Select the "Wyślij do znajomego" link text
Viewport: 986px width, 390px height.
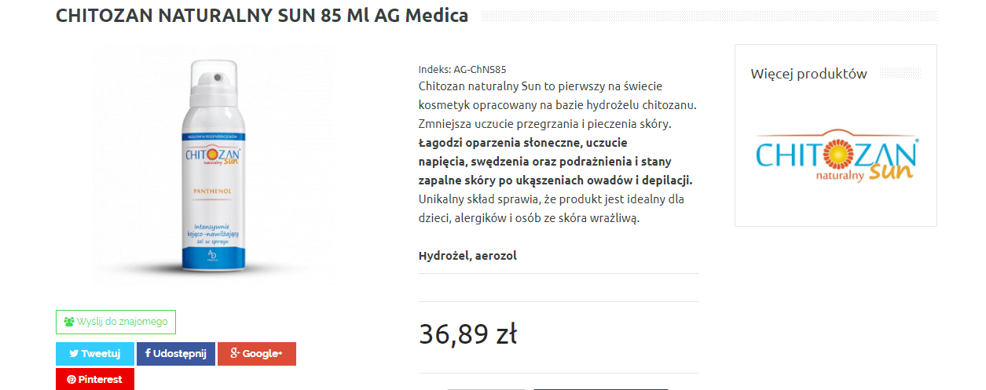[x=122, y=322]
